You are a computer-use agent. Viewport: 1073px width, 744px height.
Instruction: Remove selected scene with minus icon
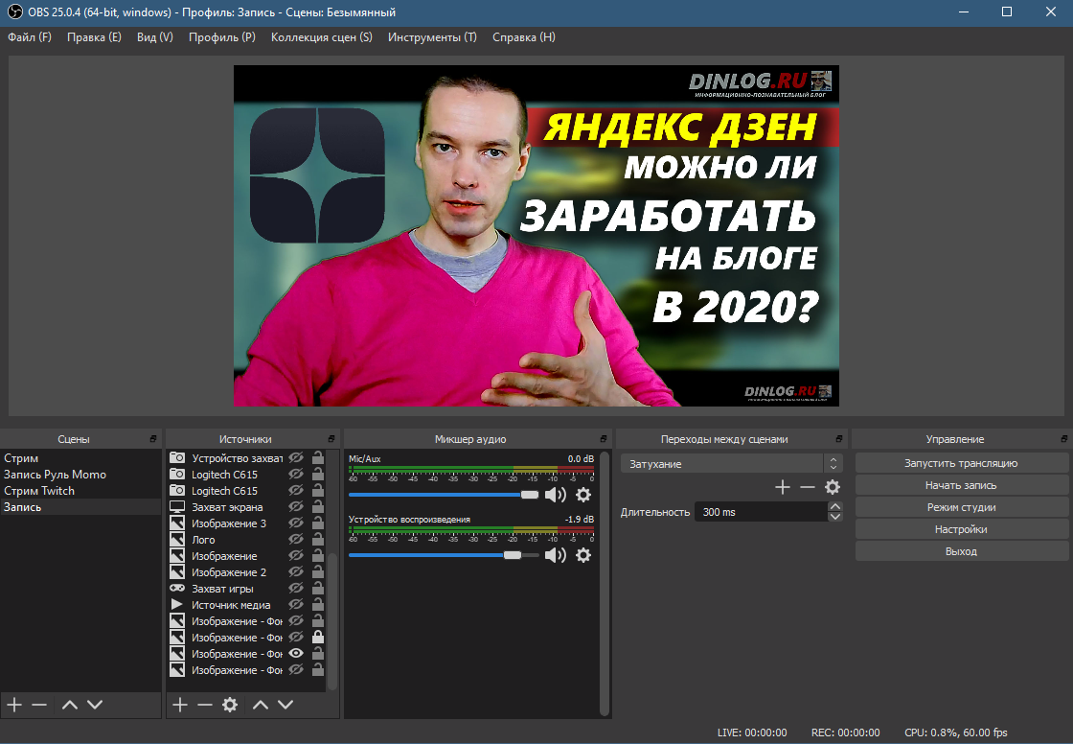[x=39, y=705]
